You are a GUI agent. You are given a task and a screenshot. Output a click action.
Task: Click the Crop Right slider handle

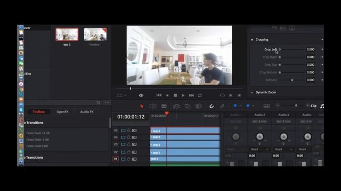[x=280, y=57]
